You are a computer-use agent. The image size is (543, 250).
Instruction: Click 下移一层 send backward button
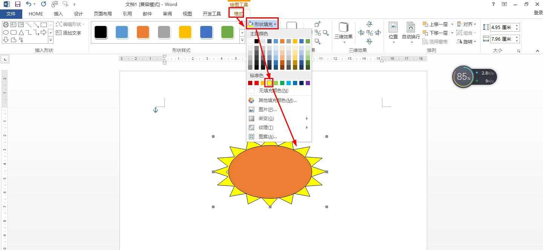tap(436, 33)
